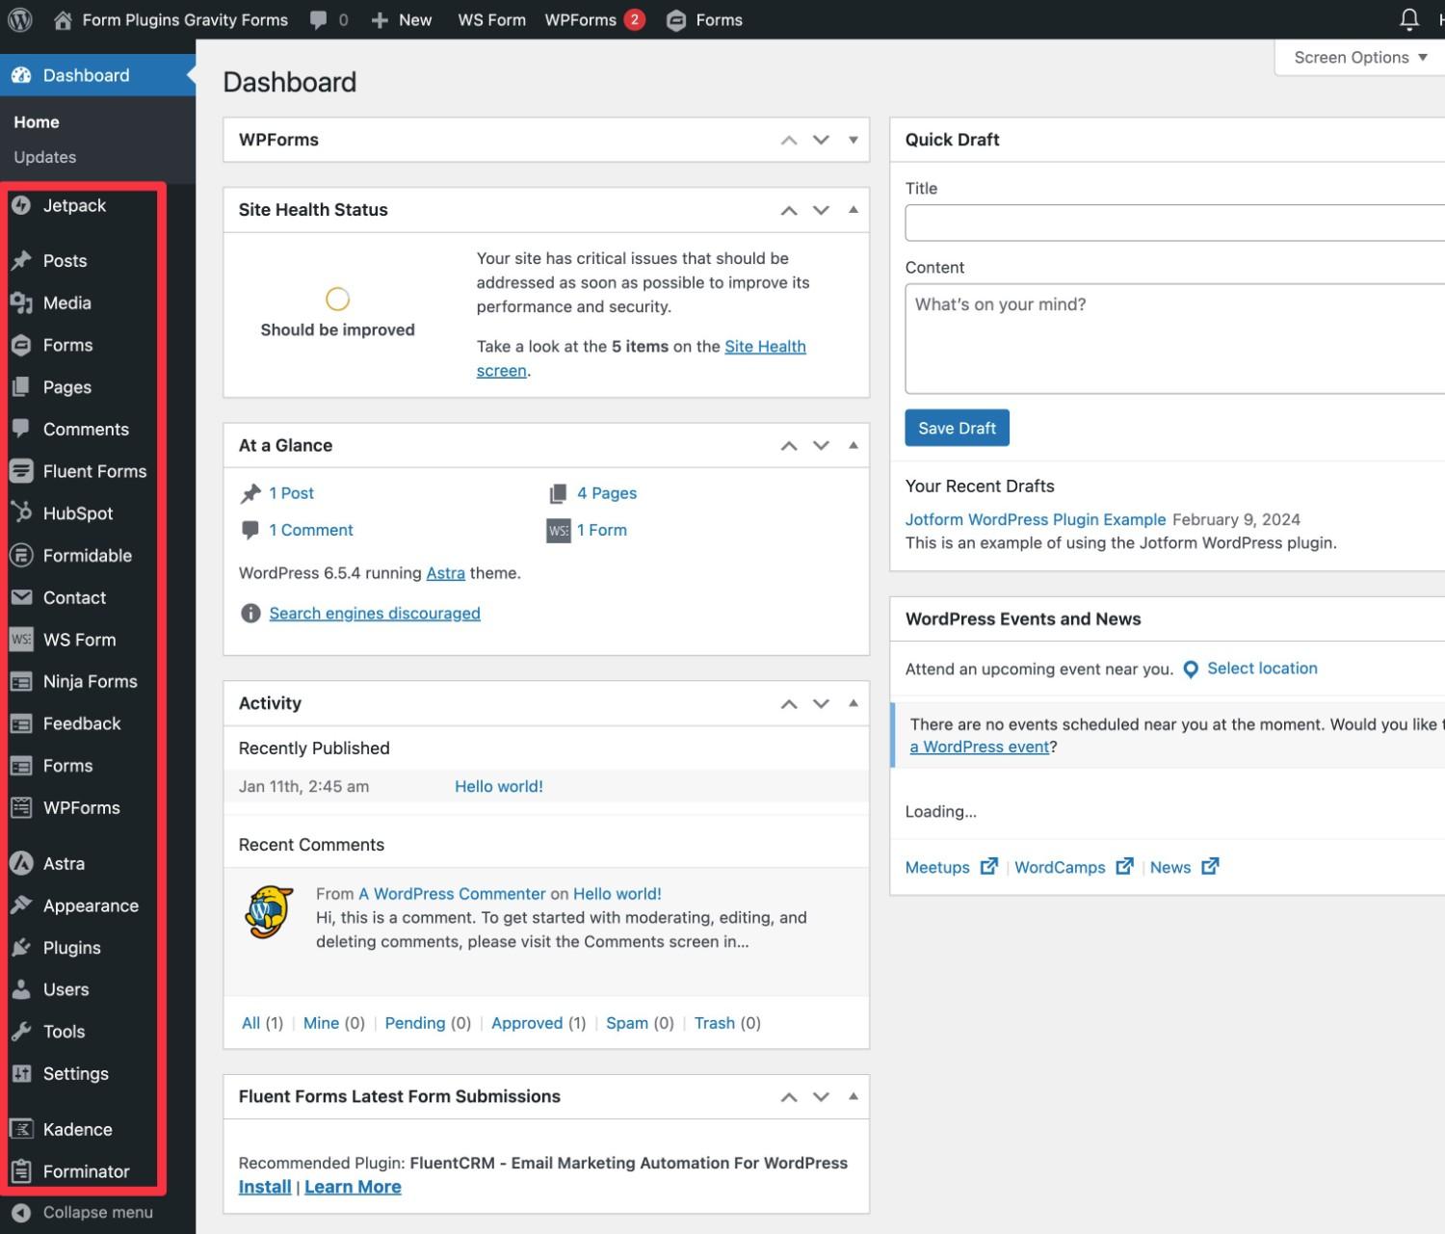Click the commenter avatar thumbnail

[269, 912]
